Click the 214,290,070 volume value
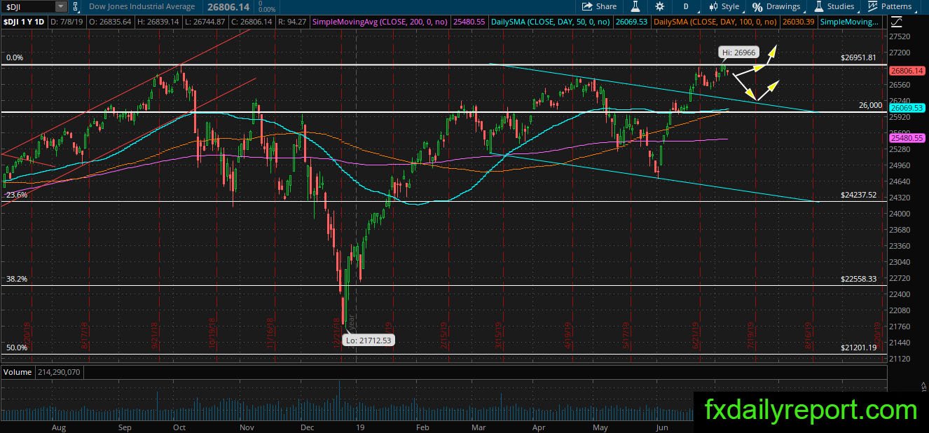929x433 pixels. point(57,372)
